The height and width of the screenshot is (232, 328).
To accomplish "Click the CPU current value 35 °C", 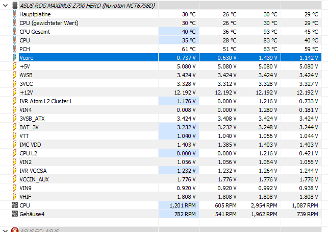I will point(189,40).
